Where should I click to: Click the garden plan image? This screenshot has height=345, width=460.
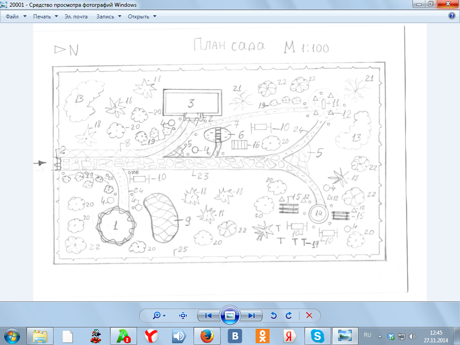(x=219, y=162)
